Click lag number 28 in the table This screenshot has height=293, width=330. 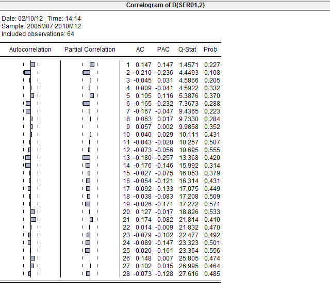click(x=126, y=273)
